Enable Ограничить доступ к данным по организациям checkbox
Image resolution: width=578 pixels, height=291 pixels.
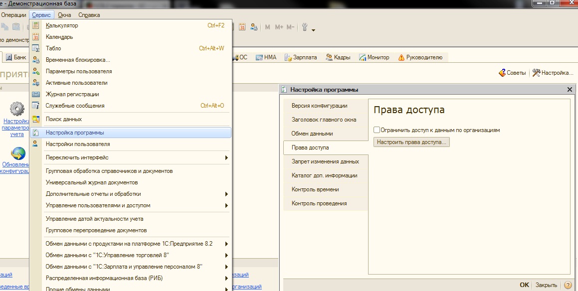pyautogui.click(x=377, y=130)
